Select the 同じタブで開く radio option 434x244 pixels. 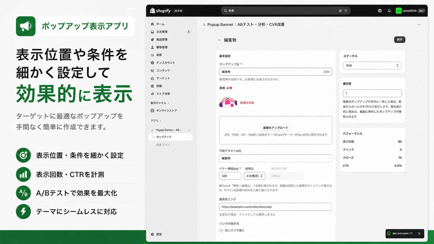[x=221, y=230]
